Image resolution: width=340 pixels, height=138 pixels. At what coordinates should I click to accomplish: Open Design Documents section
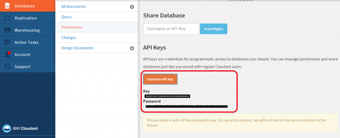[x=77, y=48]
